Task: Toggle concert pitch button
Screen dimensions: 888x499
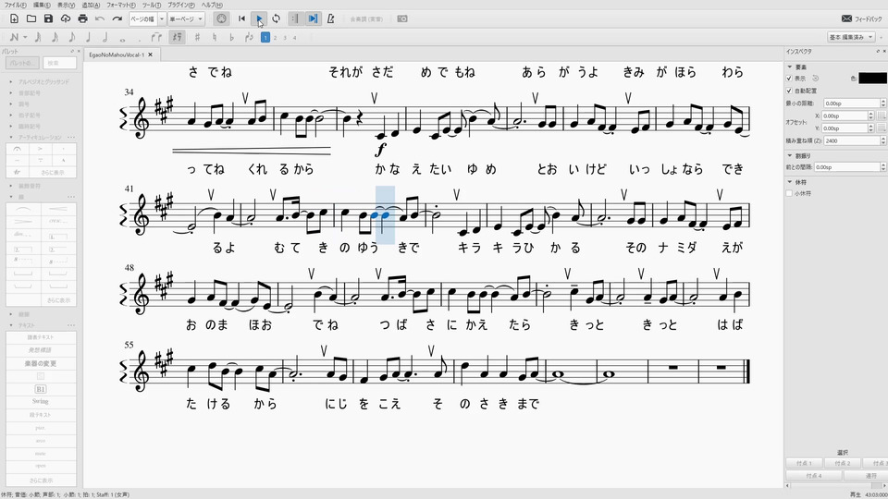Action: tap(366, 18)
